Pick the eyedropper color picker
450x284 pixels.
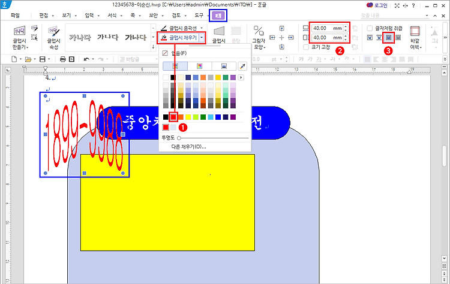(x=242, y=66)
